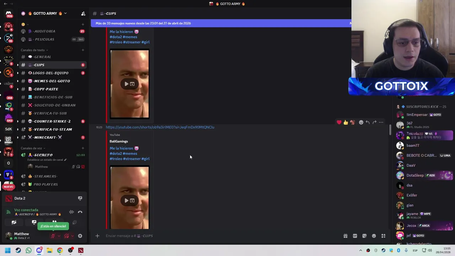Screen dimensions: 455x256
Task: Toggle camera on in voice panel
Action: pyautogui.click(x=14, y=223)
